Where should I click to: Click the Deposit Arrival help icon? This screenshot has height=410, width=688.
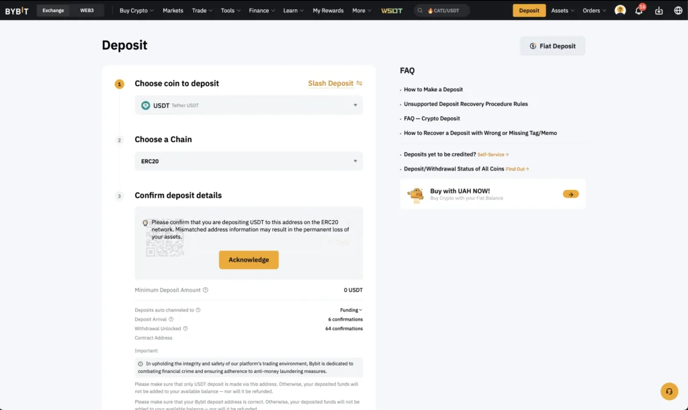[171, 319]
